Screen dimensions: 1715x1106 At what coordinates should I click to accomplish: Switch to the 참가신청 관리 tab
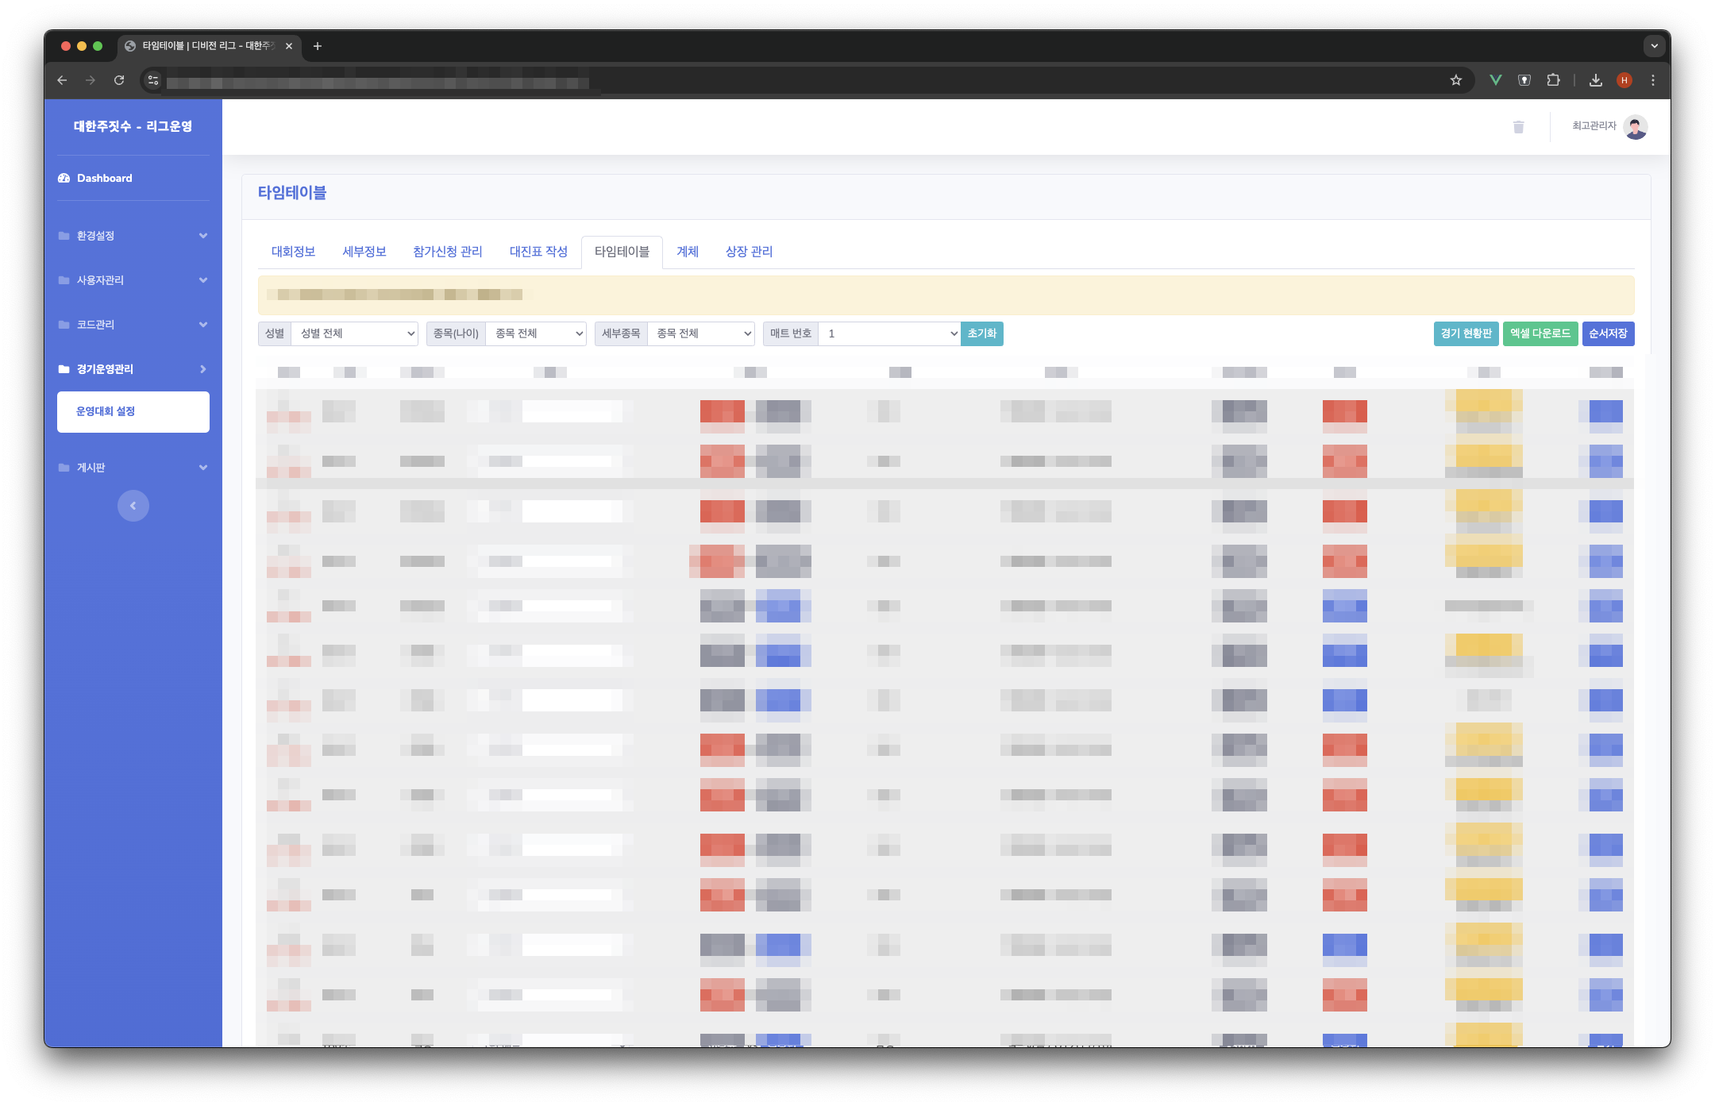tap(448, 252)
